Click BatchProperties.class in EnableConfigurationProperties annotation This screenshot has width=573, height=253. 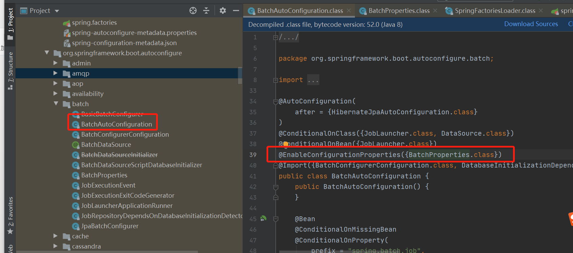451,155
